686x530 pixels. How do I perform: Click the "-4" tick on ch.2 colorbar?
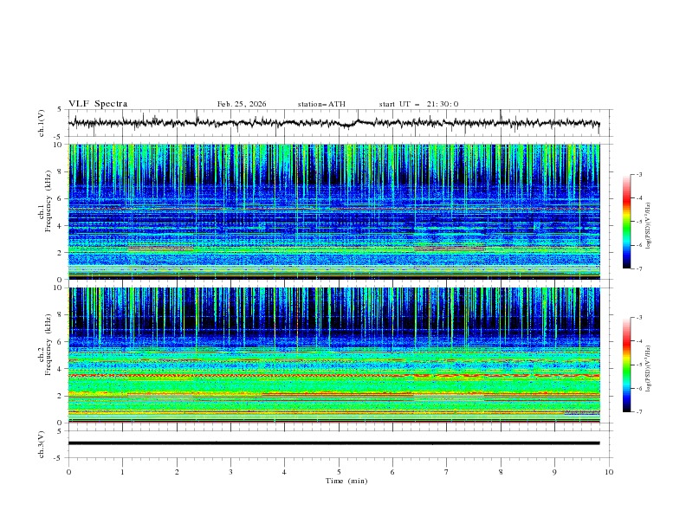(638, 341)
